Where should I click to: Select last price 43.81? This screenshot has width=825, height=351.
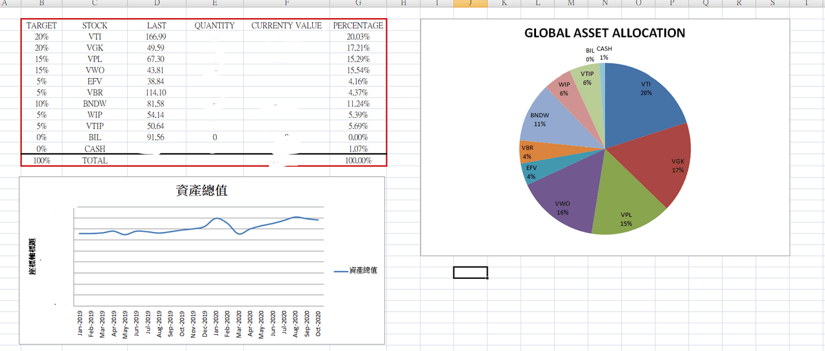point(157,70)
